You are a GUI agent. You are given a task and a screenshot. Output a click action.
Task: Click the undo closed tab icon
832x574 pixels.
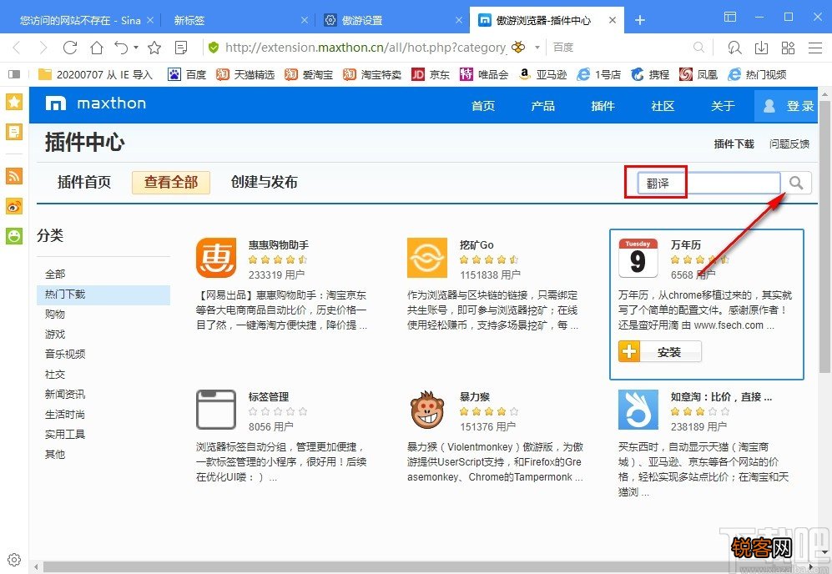point(121,48)
